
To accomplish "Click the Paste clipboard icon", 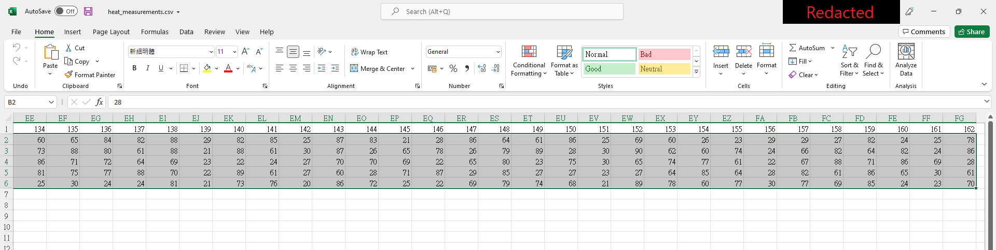I will point(50,52).
